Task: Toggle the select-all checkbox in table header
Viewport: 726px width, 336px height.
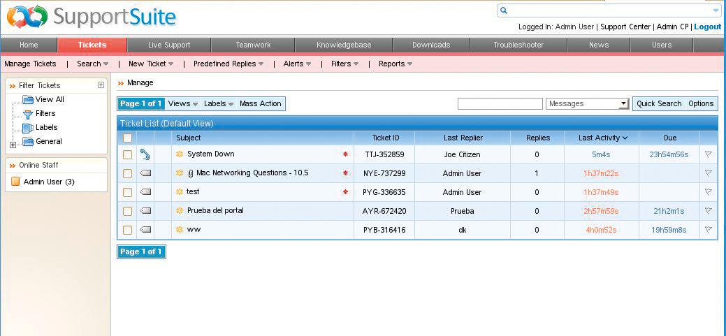Action: pos(127,138)
